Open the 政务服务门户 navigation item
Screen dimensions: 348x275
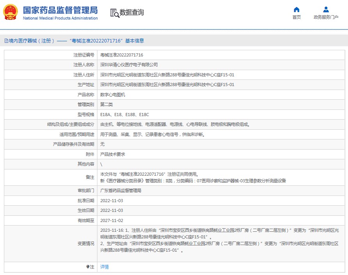326,17
